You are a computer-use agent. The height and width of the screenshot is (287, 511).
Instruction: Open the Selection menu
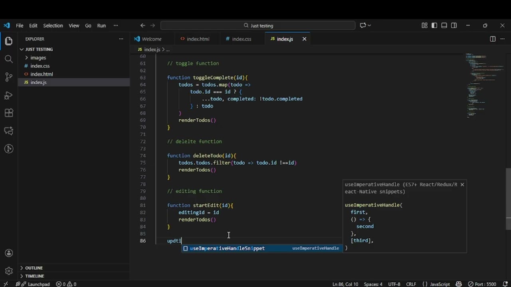pos(53,26)
